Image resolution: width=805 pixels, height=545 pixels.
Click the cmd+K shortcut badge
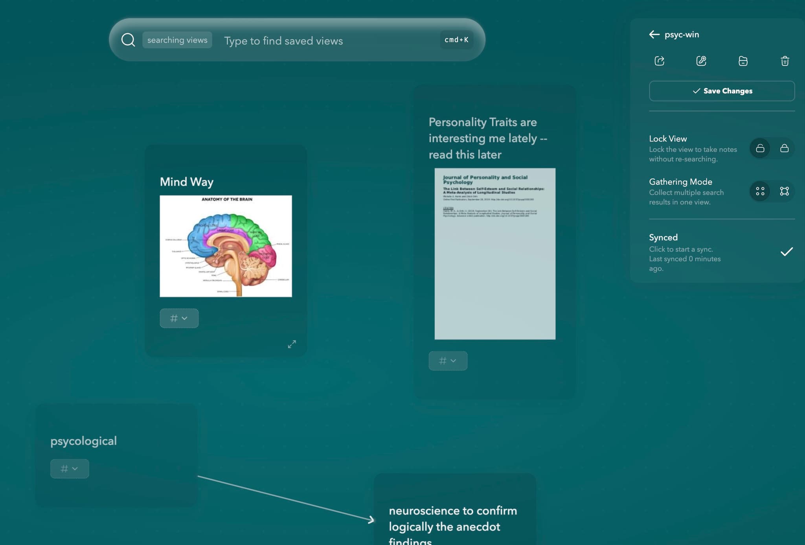pos(456,40)
